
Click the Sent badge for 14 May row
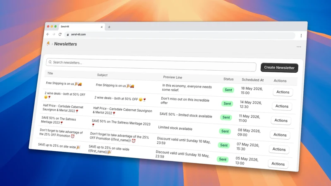coord(227,104)
